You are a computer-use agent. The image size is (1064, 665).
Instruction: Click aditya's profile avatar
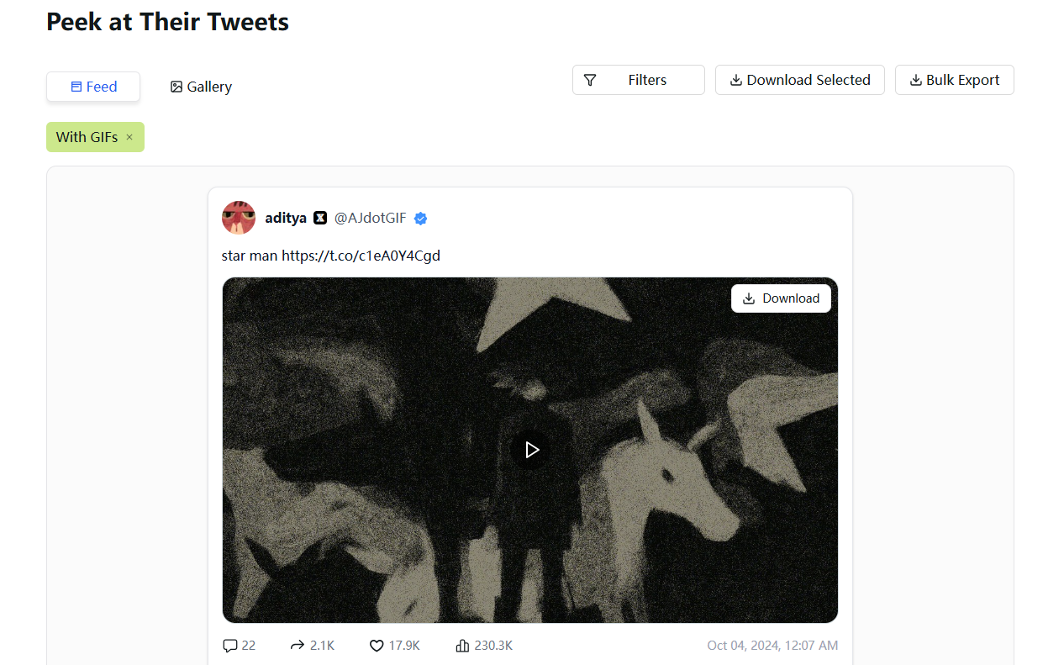(239, 218)
